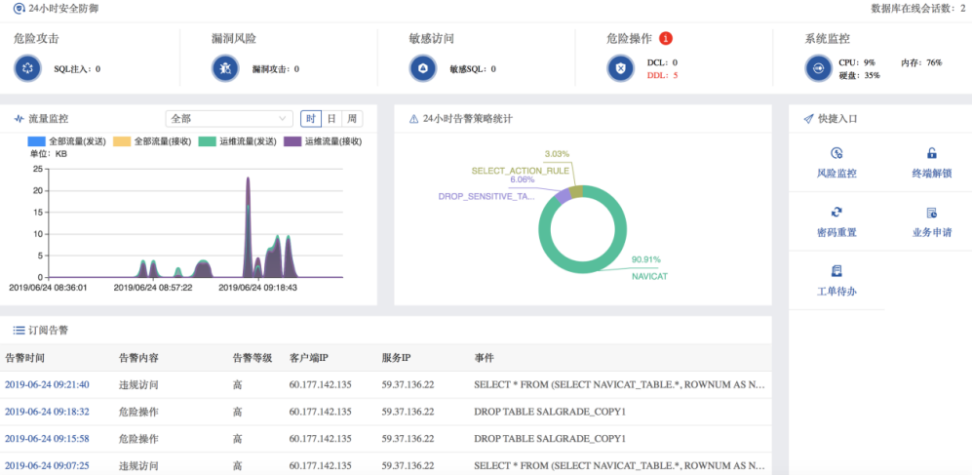This screenshot has height=475, width=972.
Task: Switch traffic chart to 日 view
Action: point(331,118)
